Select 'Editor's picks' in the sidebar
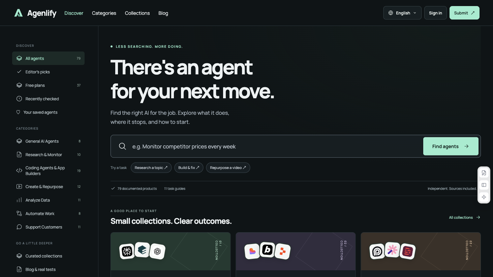 (x=48, y=72)
